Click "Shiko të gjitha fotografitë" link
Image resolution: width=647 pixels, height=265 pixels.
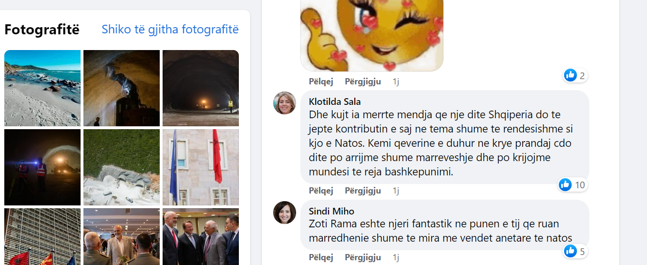pyautogui.click(x=170, y=30)
